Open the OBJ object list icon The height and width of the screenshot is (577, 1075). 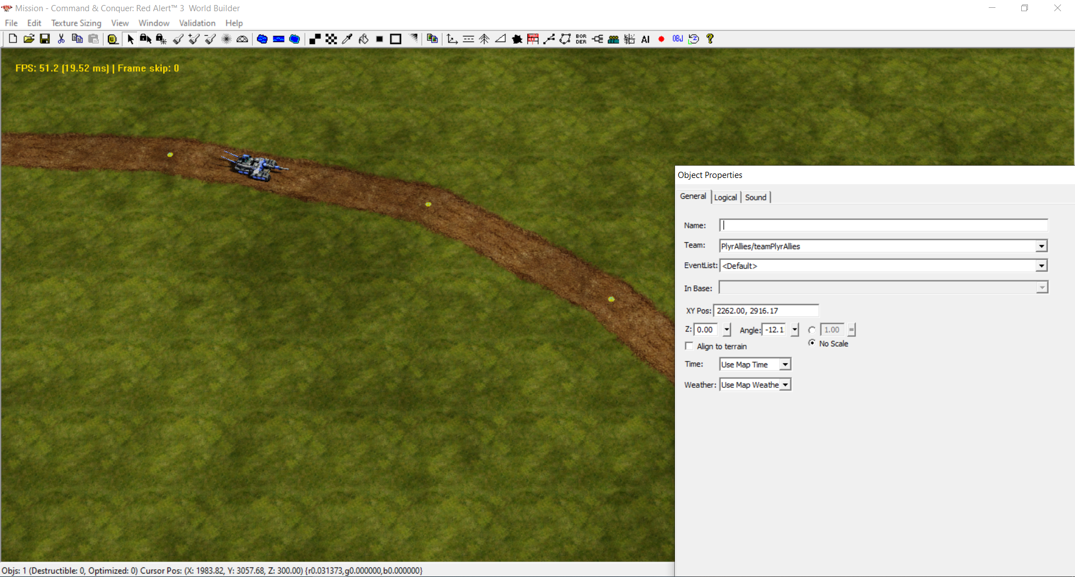[678, 39]
